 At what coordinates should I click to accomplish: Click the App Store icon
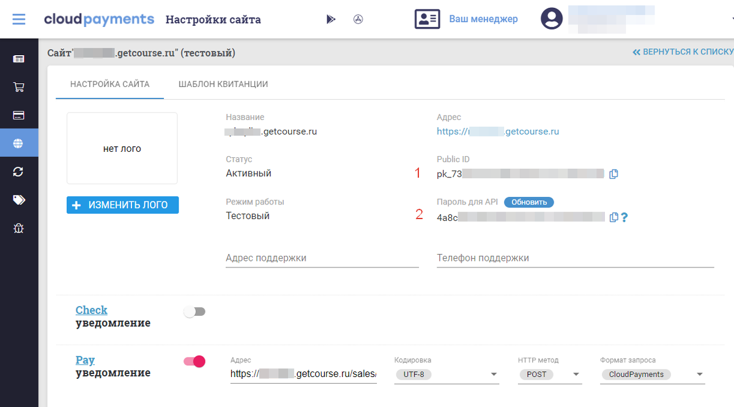click(358, 19)
